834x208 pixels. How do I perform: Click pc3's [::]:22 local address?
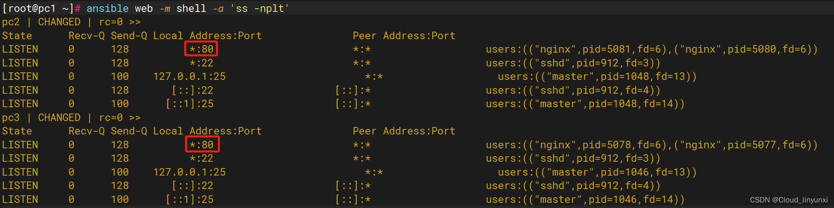[x=193, y=186]
